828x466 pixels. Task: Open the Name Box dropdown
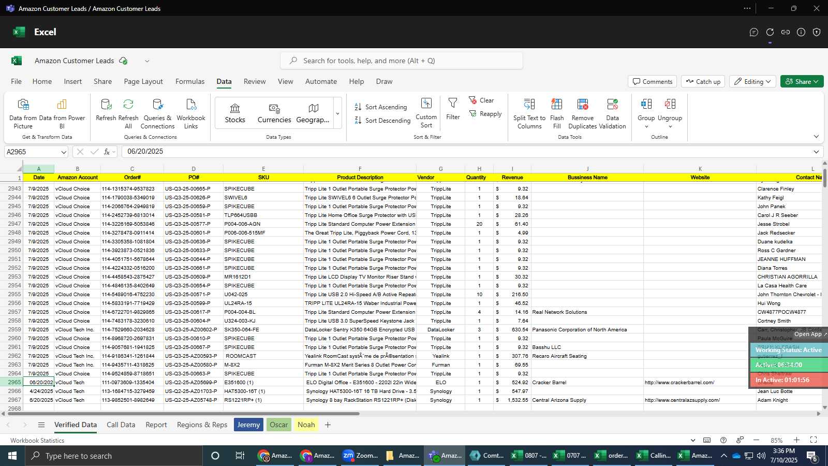click(64, 152)
